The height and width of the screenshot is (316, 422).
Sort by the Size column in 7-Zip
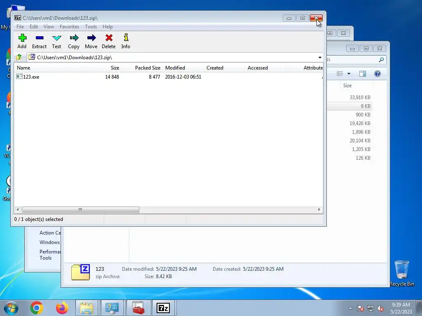101,68
